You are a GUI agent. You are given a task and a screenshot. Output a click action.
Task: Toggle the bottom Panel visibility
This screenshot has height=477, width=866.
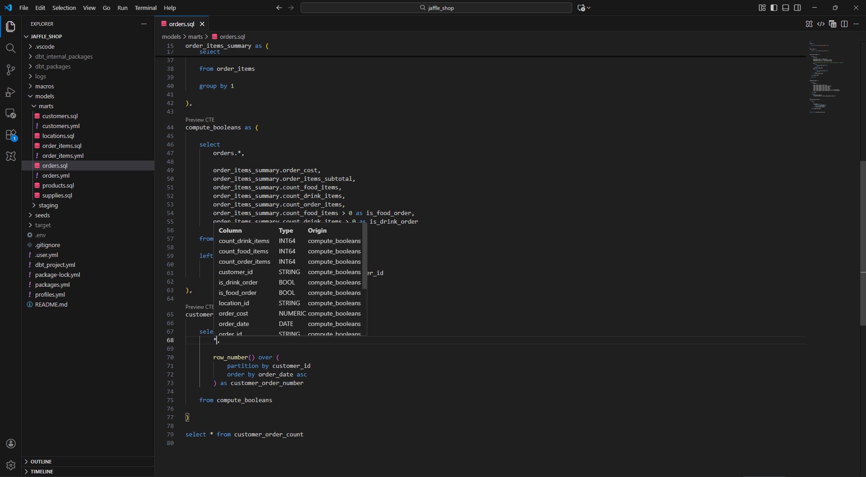point(786,8)
